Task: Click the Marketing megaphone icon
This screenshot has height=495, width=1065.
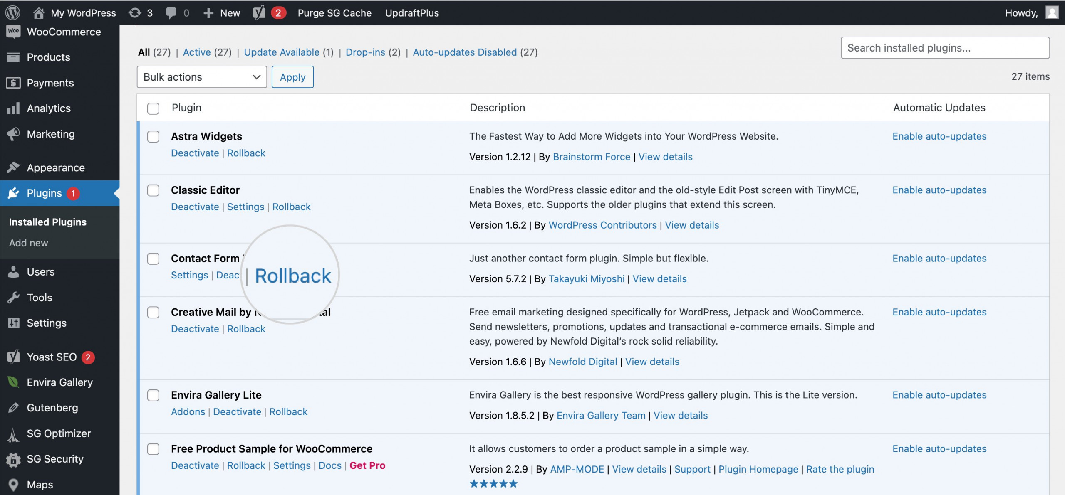Action: [x=13, y=134]
